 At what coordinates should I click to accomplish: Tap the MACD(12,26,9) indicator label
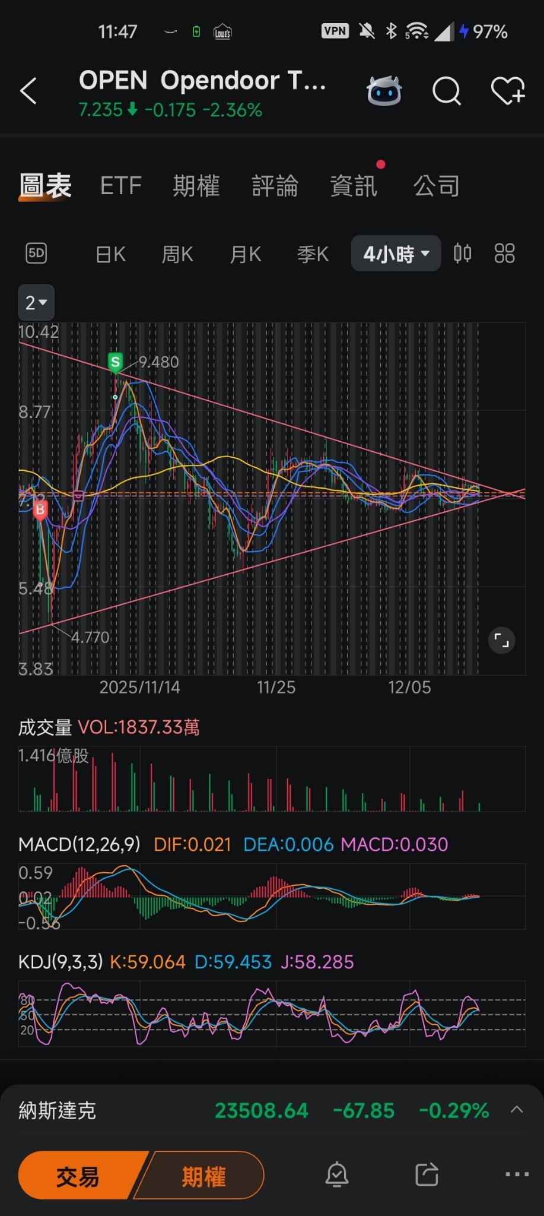[x=79, y=844]
